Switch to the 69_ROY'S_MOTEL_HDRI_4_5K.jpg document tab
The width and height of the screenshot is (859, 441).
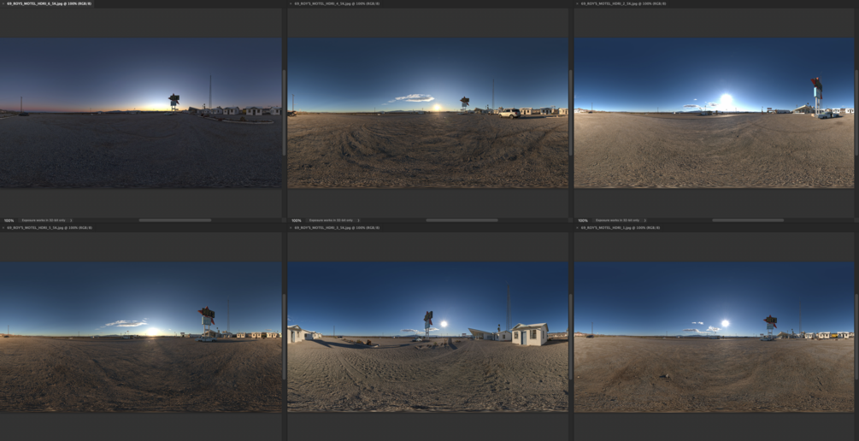tap(337, 3)
